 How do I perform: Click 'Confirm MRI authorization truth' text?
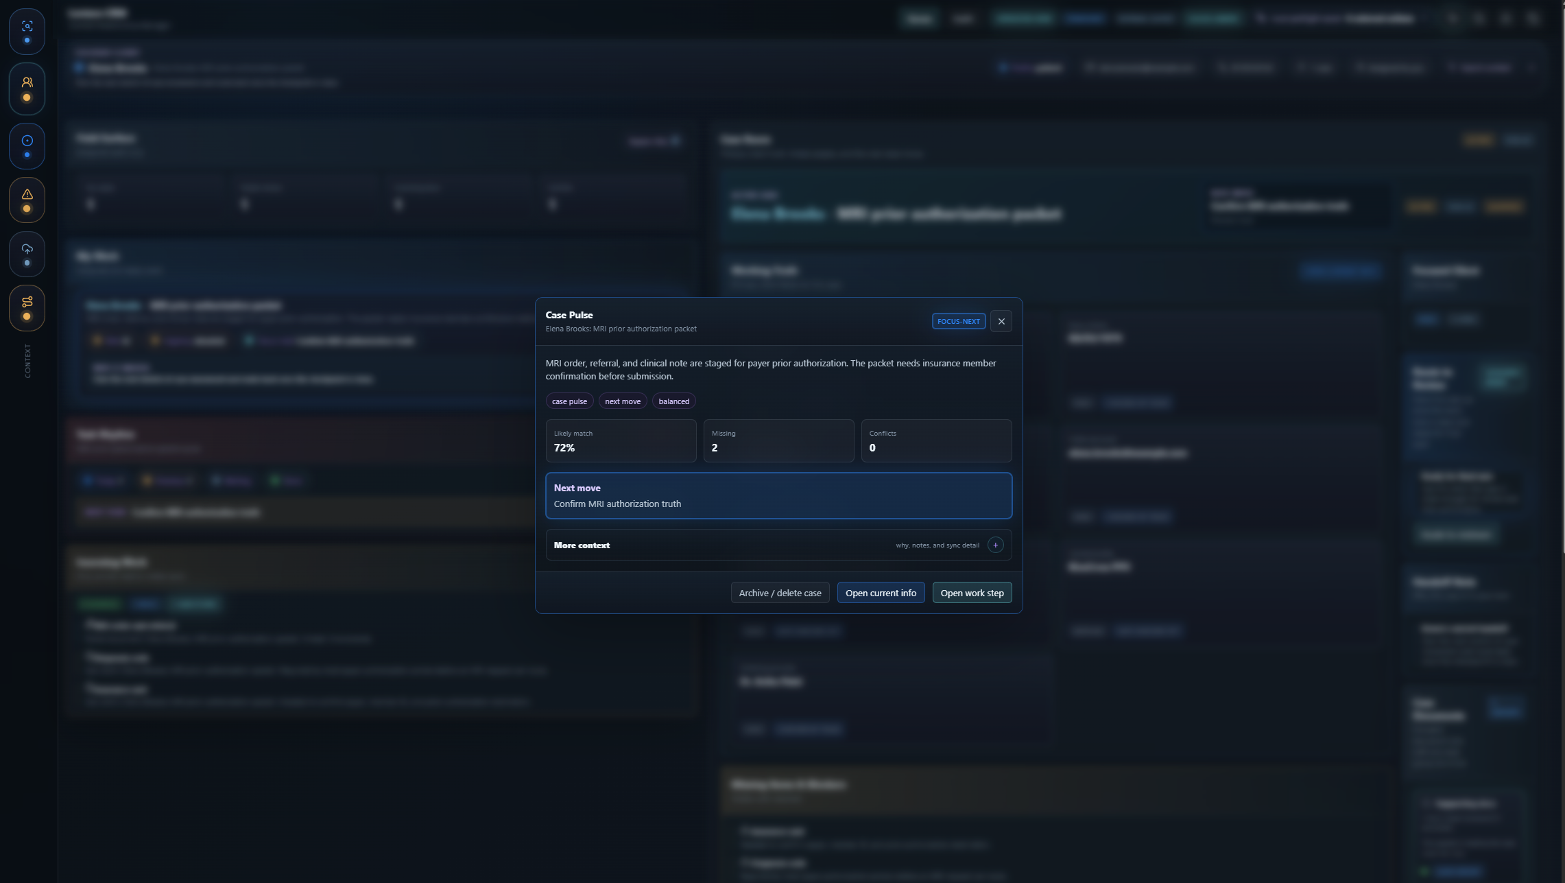[x=617, y=504]
